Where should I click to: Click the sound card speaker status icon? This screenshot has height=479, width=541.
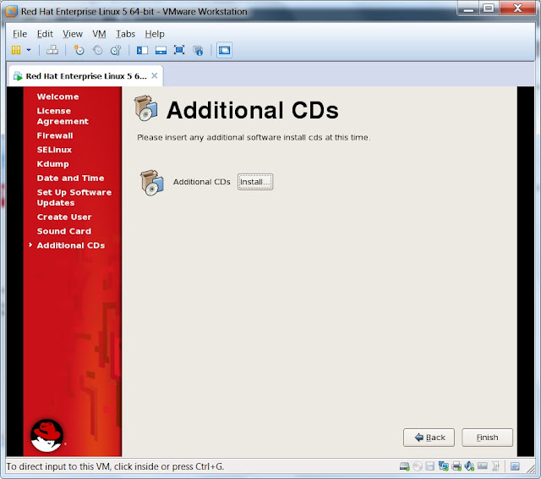pos(469,466)
